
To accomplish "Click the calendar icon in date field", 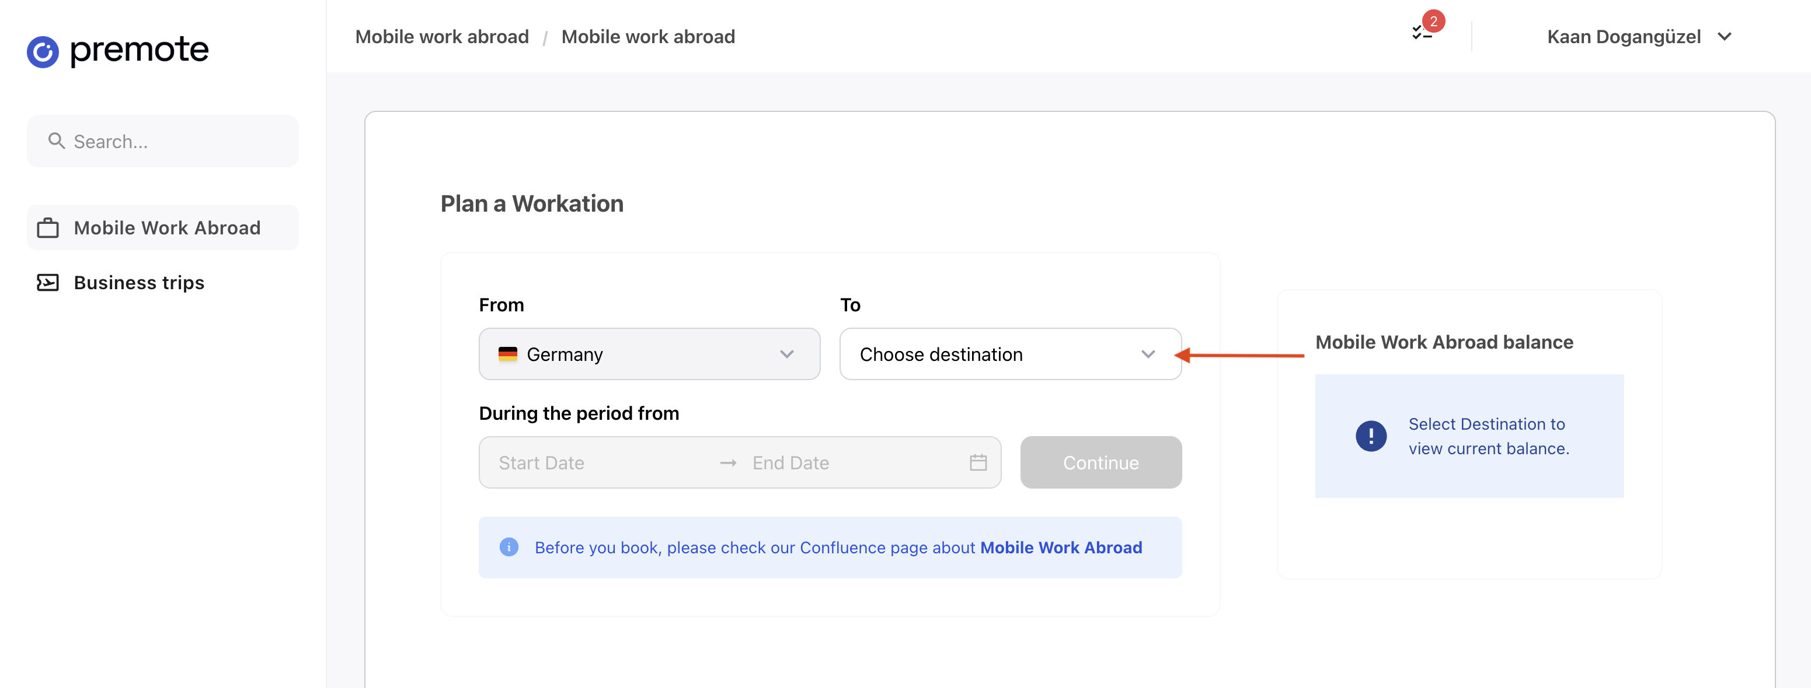I will (x=978, y=462).
